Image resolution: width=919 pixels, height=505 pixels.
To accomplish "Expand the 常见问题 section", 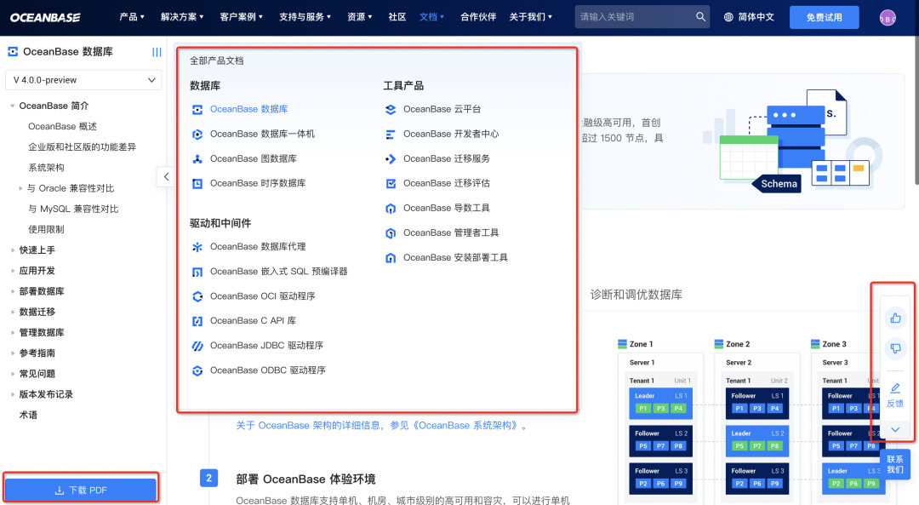I will tap(12, 374).
